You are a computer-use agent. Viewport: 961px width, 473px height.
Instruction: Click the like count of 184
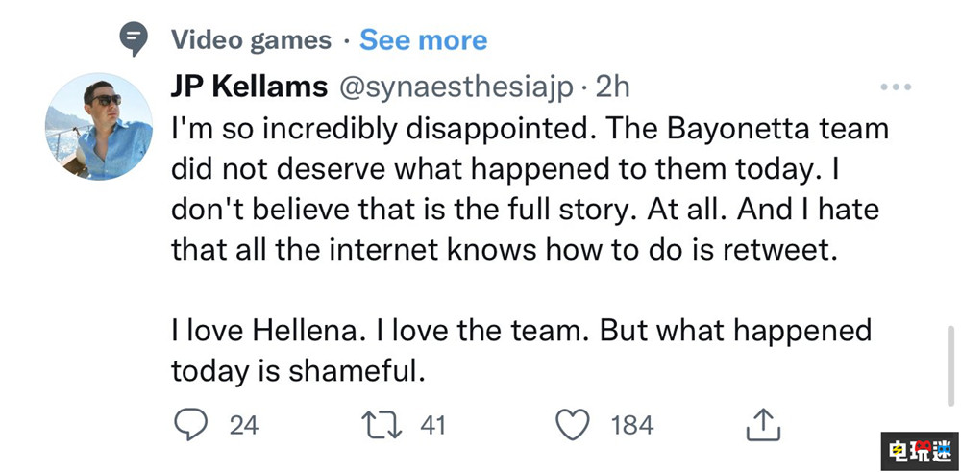tap(632, 425)
